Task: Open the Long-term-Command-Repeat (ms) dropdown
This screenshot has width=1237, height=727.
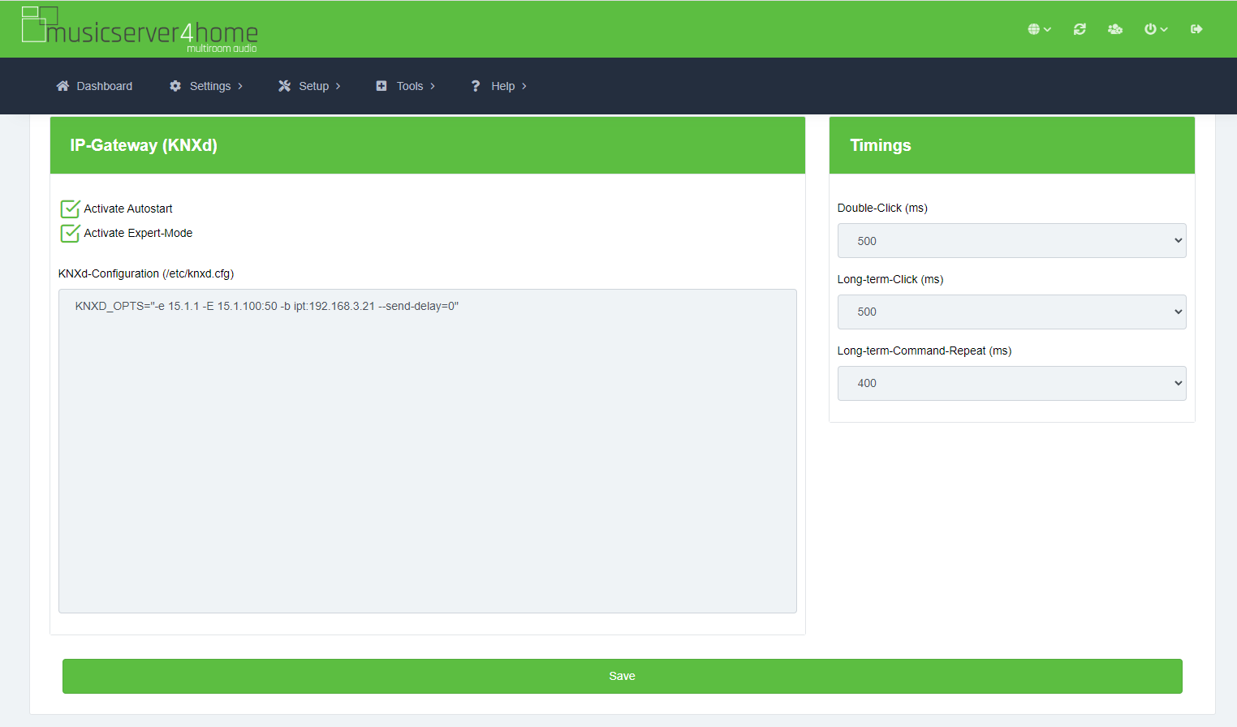Action: coord(1011,383)
